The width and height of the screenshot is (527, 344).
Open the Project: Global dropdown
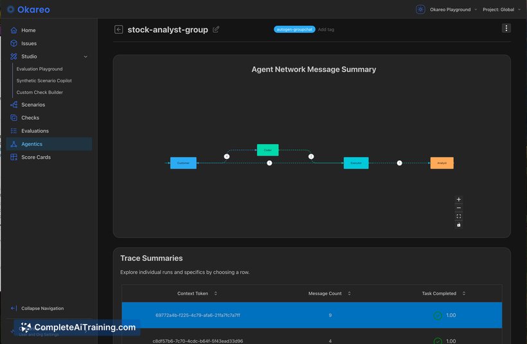(501, 10)
